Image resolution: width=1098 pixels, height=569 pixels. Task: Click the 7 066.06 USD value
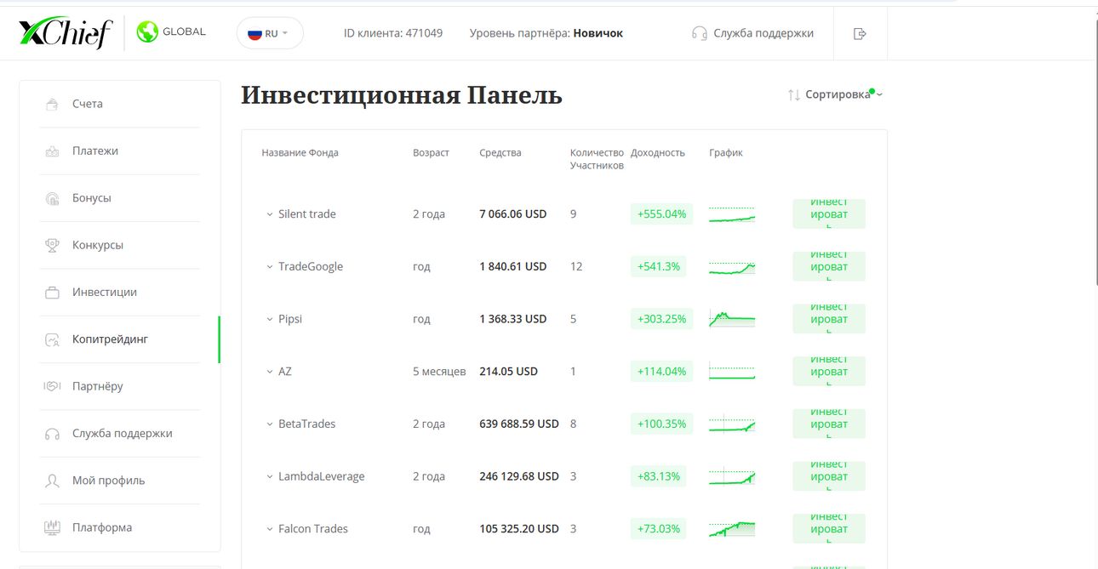pyautogui.click(x=513, y=213)
